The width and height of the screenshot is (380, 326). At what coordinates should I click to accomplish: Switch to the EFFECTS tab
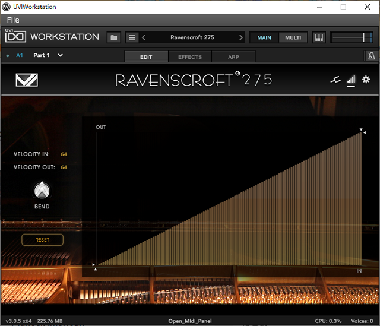(x=190, y=57)
